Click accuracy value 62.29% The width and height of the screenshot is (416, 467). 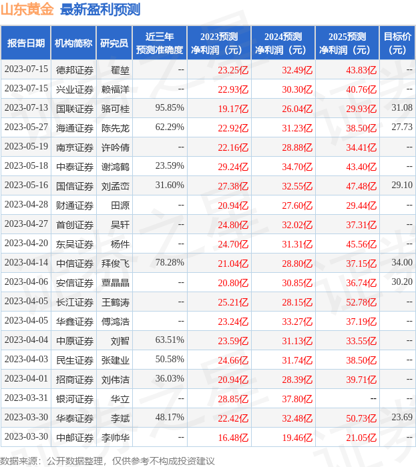(170, 127)
